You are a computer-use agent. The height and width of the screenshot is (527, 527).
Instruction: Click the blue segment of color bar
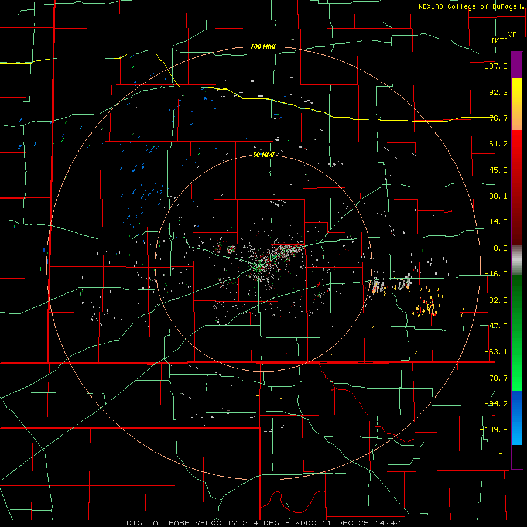(517, 418)
